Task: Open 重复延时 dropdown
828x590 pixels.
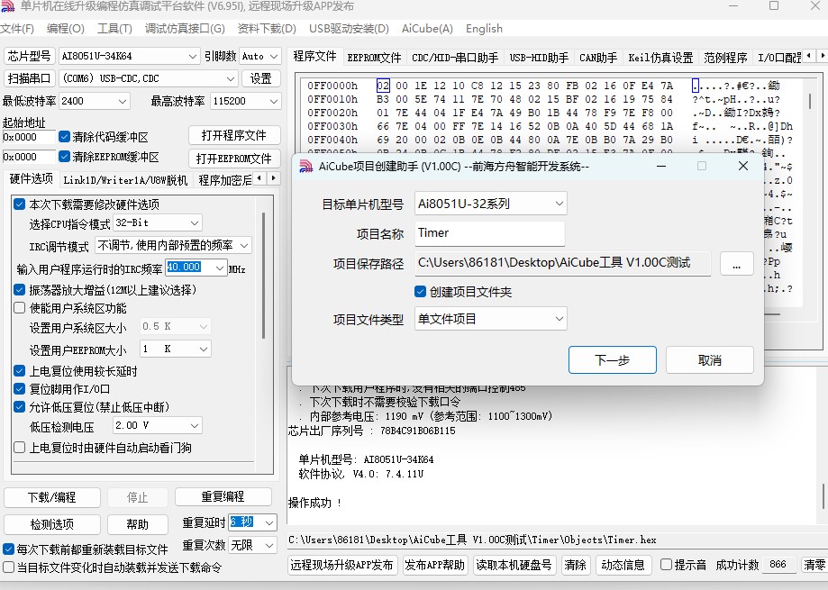Action: pyautogui.click(x=252, y=522)
